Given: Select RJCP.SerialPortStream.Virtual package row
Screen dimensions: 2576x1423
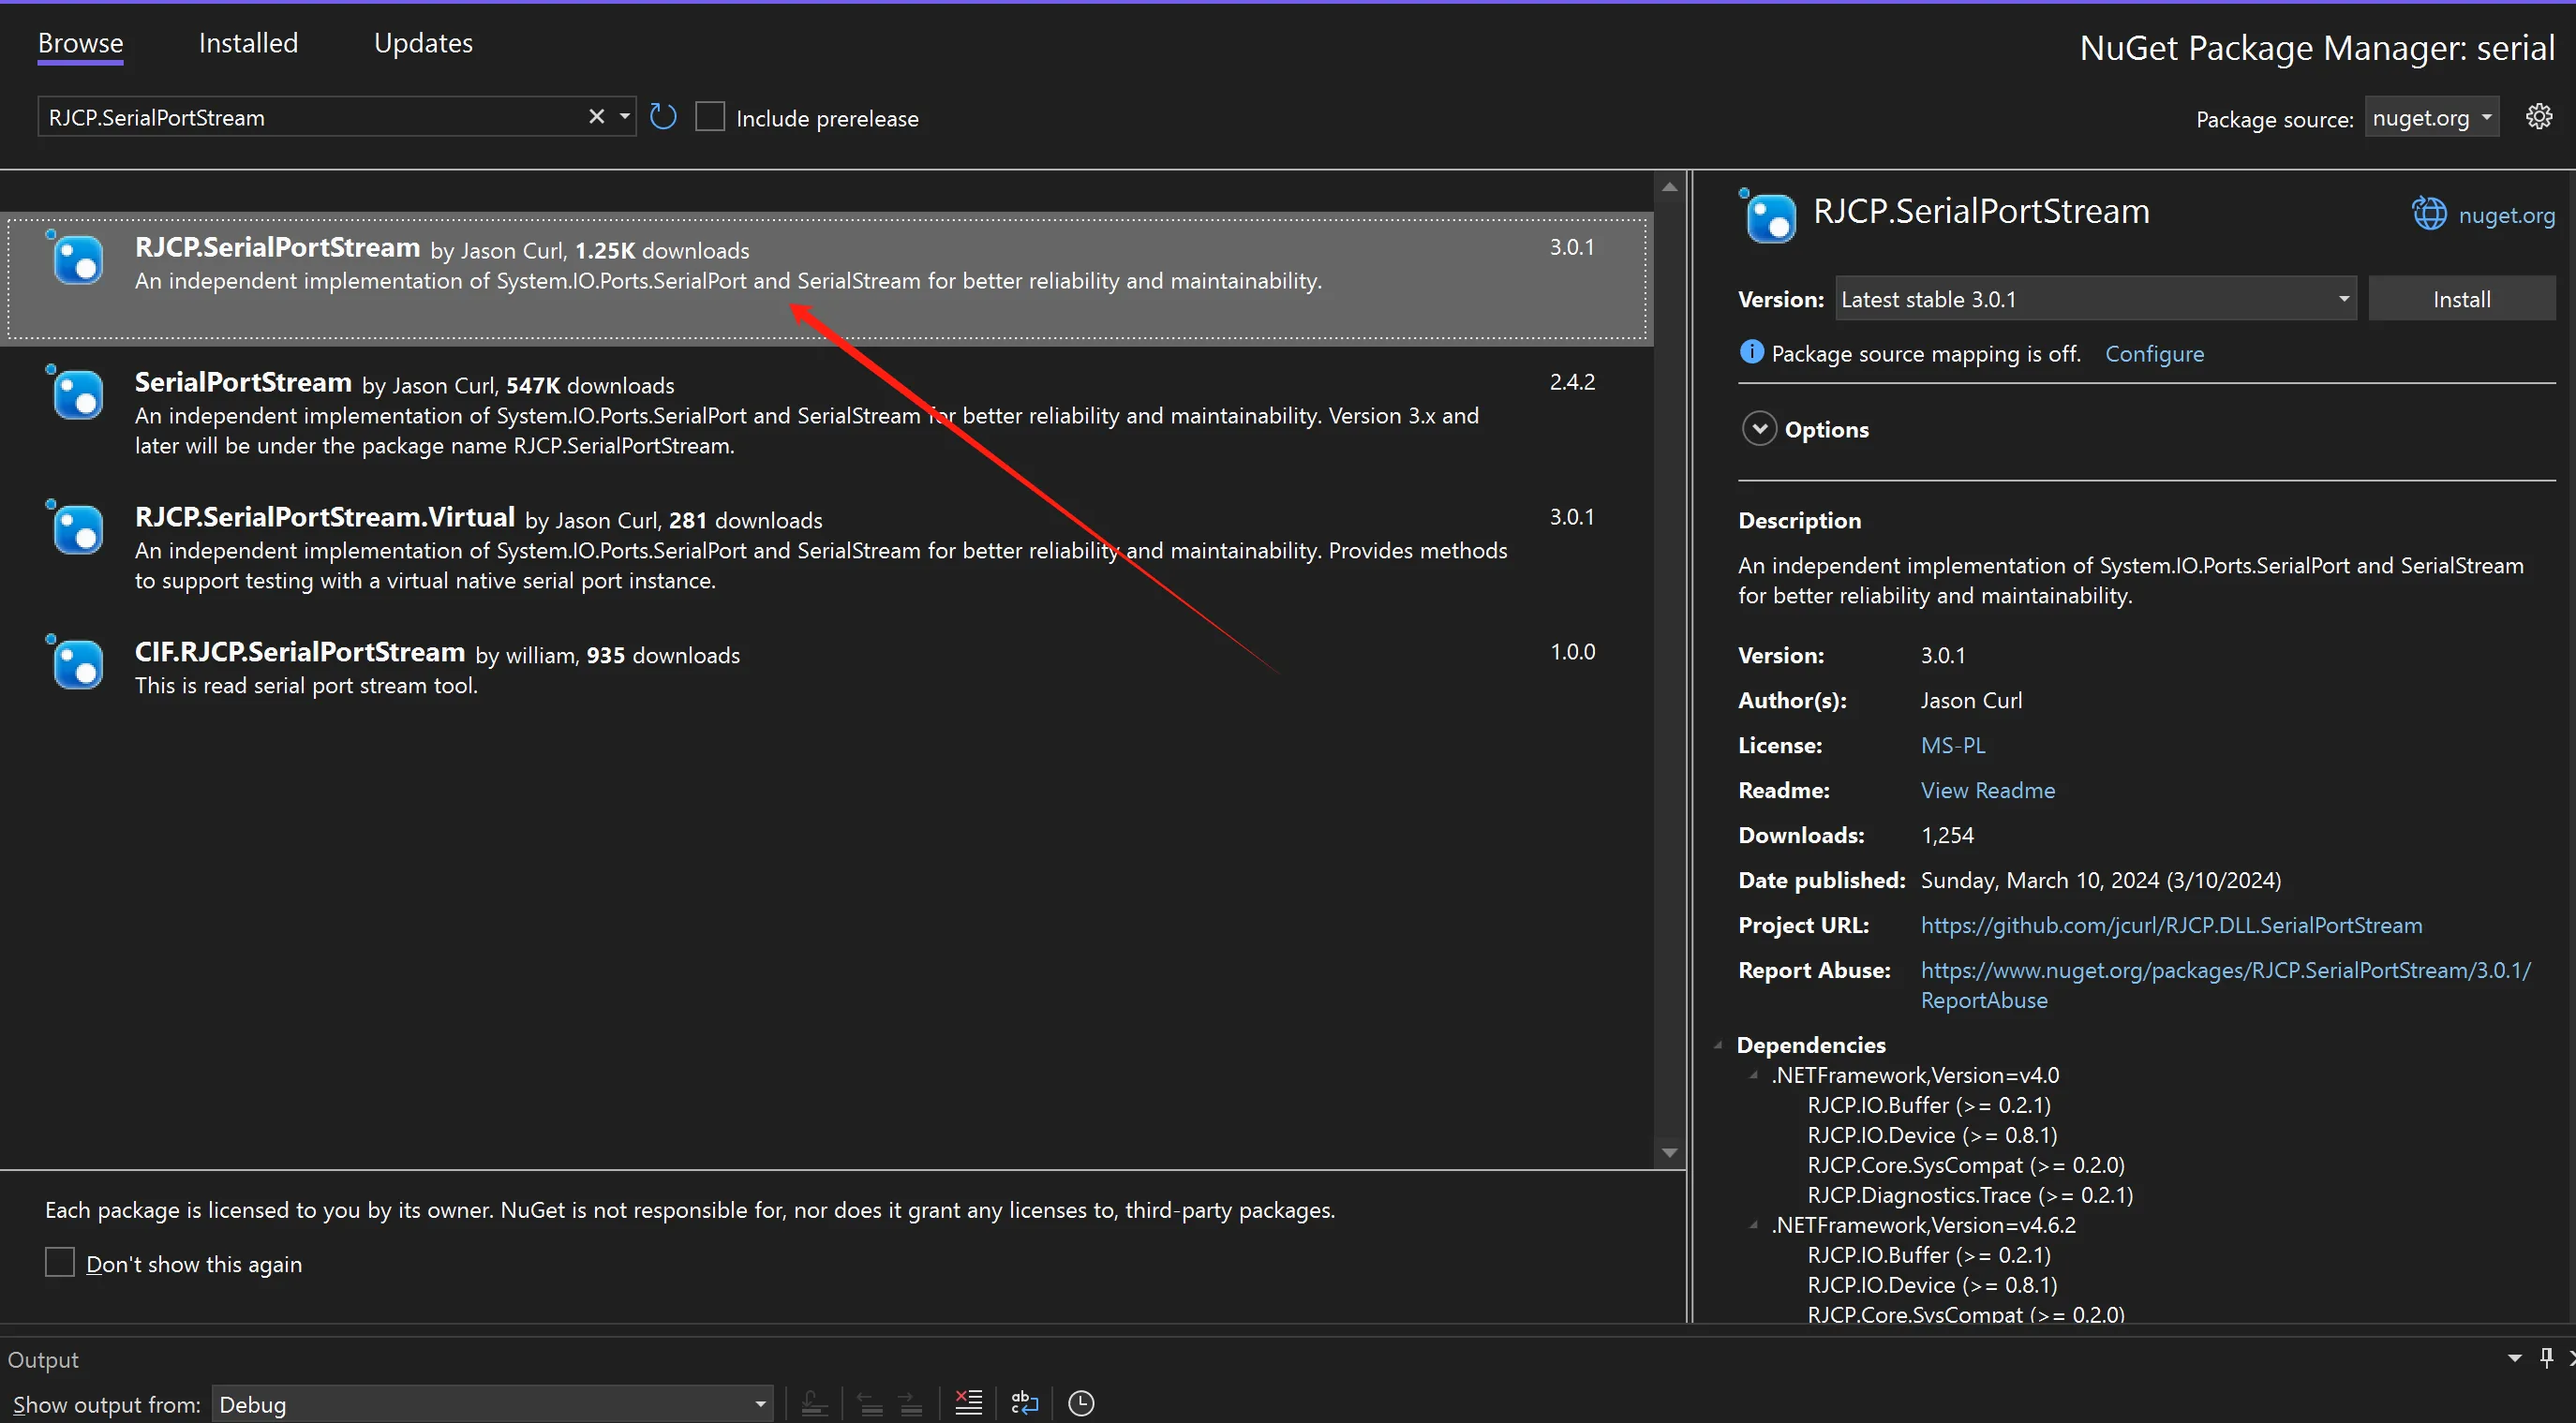Looking at the screenshot, I should tap(826, 548).
